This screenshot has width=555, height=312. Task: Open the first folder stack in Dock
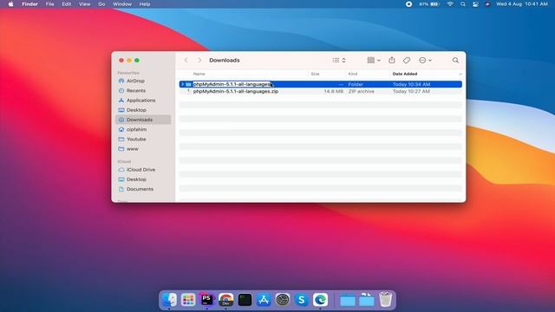pyautogui.click(x=348, y=301)
